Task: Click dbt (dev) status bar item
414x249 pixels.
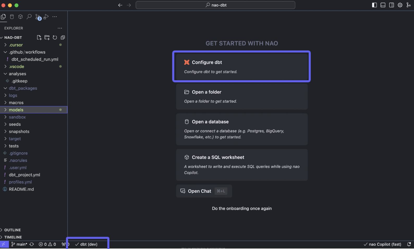Action: pyautogui.click(x=86, y=244)
